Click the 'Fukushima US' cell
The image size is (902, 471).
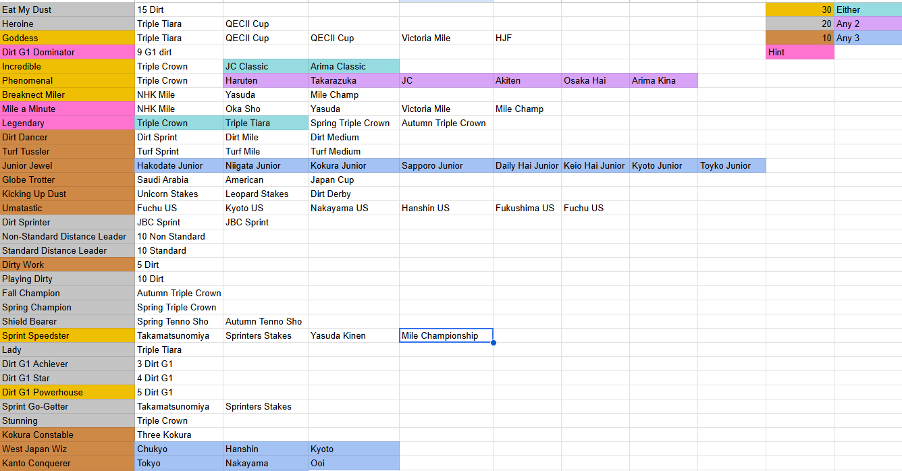coord(527,208)
